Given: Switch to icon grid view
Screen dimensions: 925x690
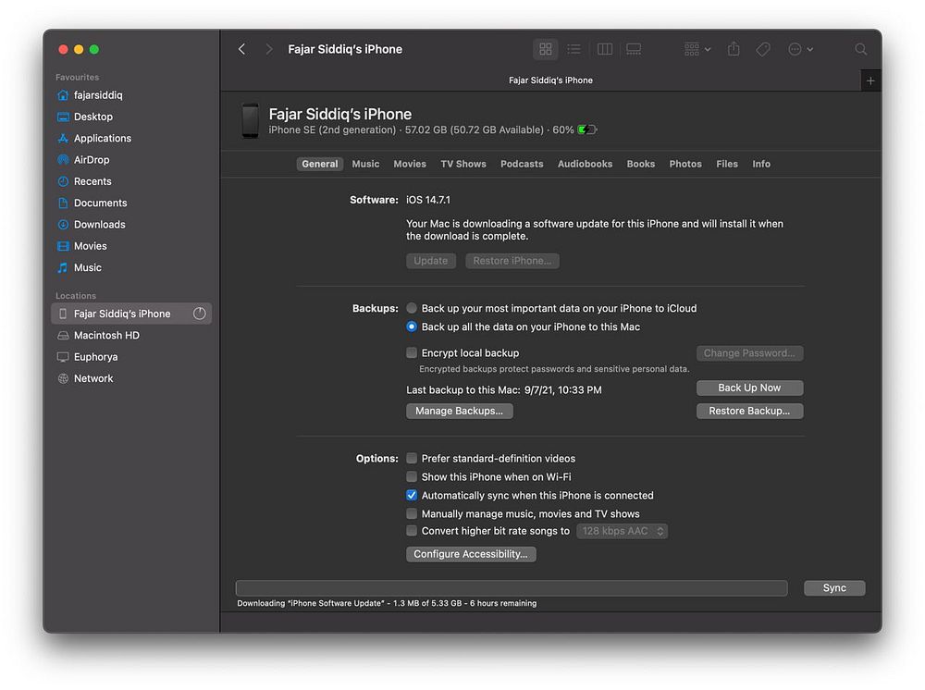Looking at the screenshot, I should tap(545, 50).
